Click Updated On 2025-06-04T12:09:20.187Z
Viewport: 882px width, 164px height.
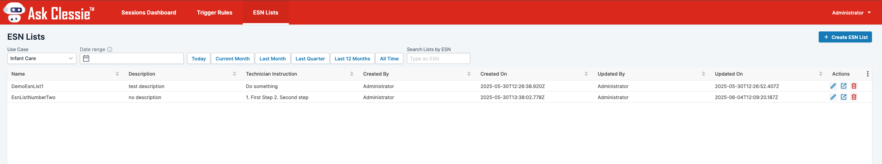[x=746, y=97]
